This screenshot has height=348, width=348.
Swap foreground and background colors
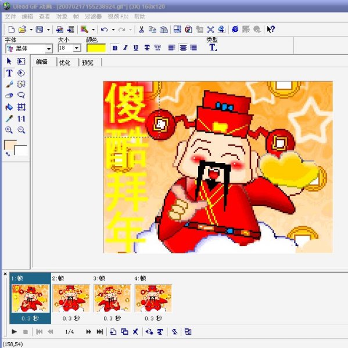point(8,154)
